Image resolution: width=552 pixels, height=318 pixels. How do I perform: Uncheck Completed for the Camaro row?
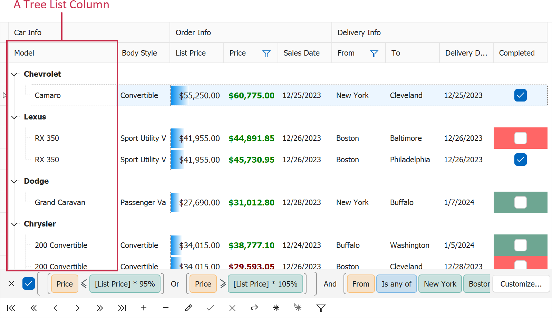coord(520,95)
